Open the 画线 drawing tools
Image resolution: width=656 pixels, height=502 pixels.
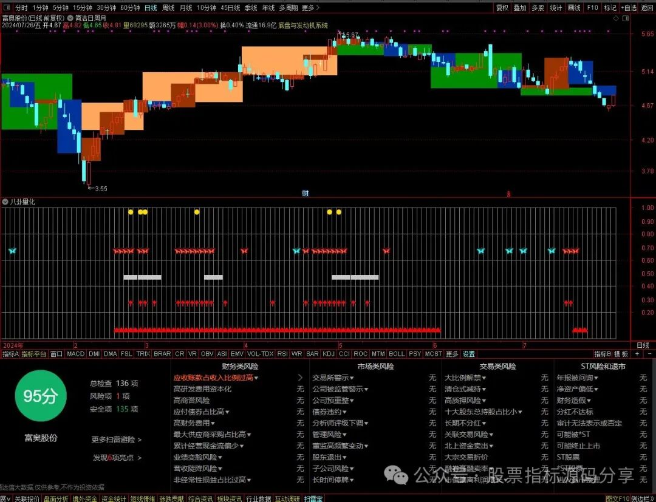pos(574,8)
